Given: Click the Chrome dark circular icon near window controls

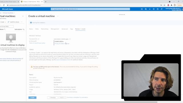Looking at the screenshot, I should click(170, 2).
